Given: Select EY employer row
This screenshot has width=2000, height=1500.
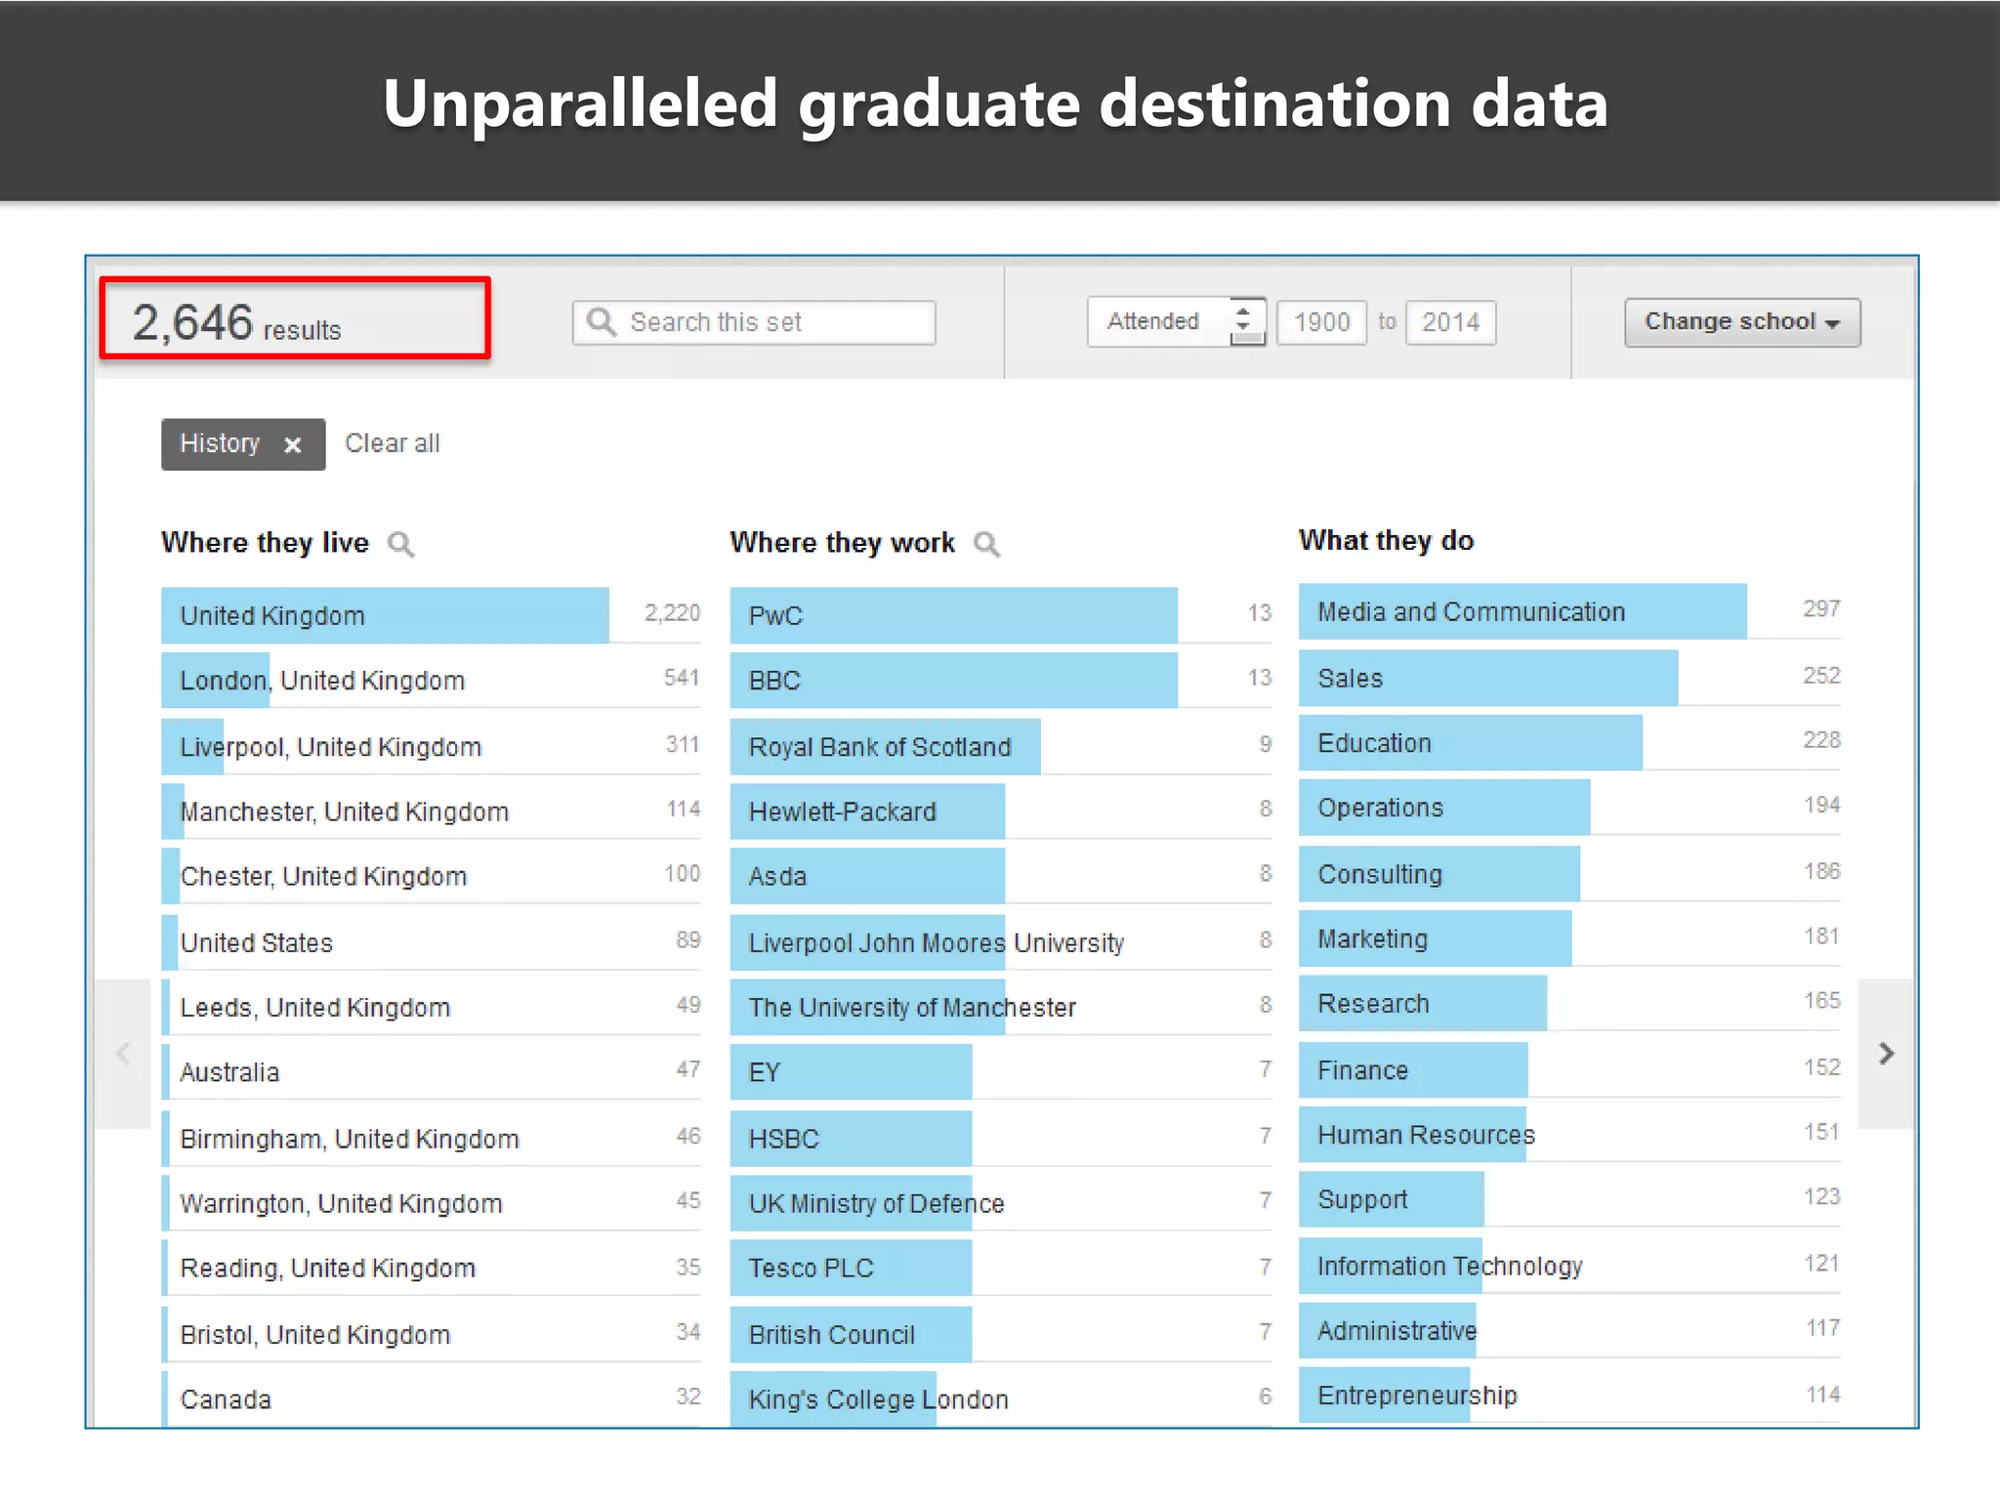Looking at the screenshot, I should pos(1001,1071).
